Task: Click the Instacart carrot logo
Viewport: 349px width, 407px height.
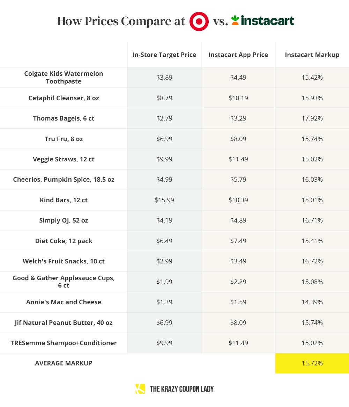Action: [x=235, y=21]
